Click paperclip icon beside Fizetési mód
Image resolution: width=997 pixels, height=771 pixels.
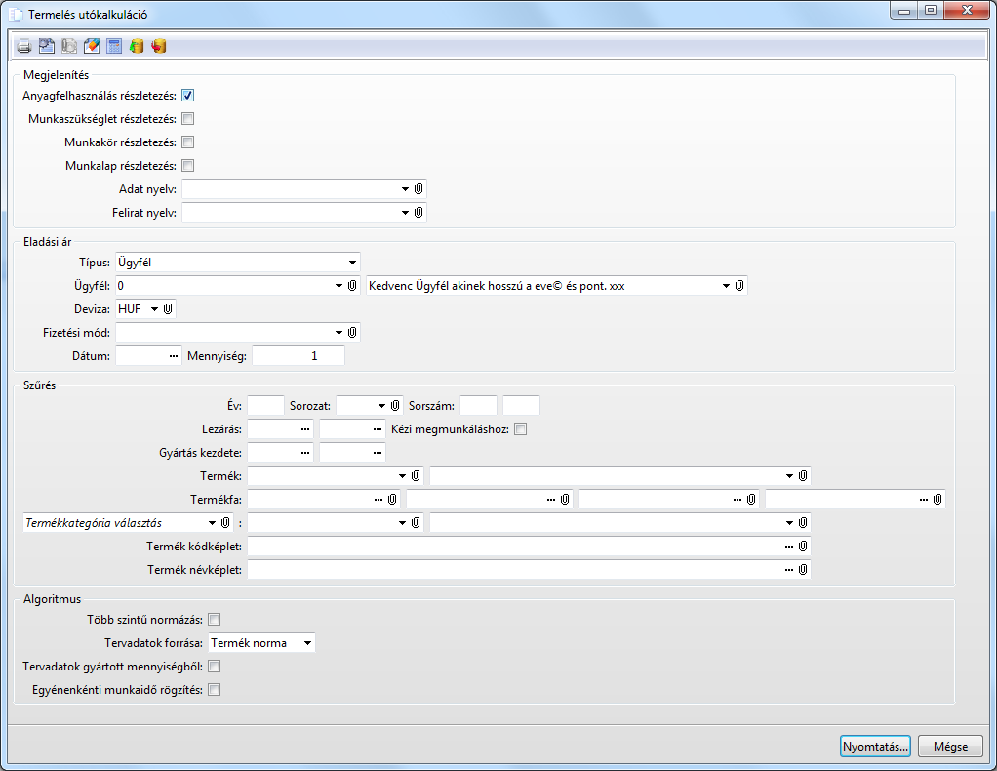(352, 332)
